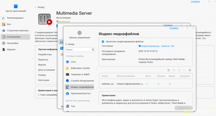Open Сеть network settings
This screenshot has height=116, width=216.
click(73, 62)
